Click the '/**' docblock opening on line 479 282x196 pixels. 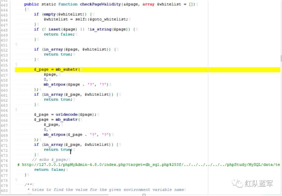(x=28, y=185)
